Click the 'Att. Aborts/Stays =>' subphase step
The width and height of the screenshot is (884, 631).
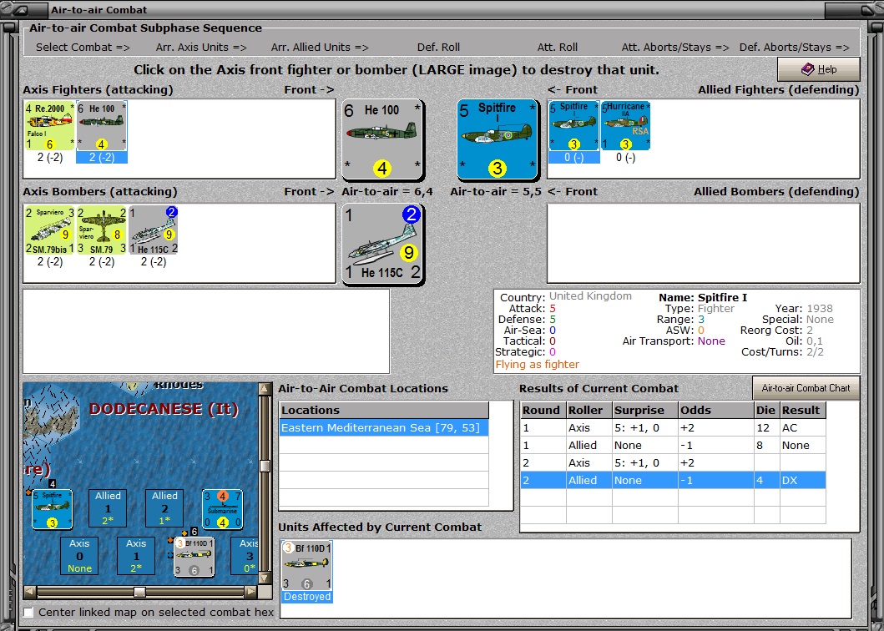coord(674,48)
